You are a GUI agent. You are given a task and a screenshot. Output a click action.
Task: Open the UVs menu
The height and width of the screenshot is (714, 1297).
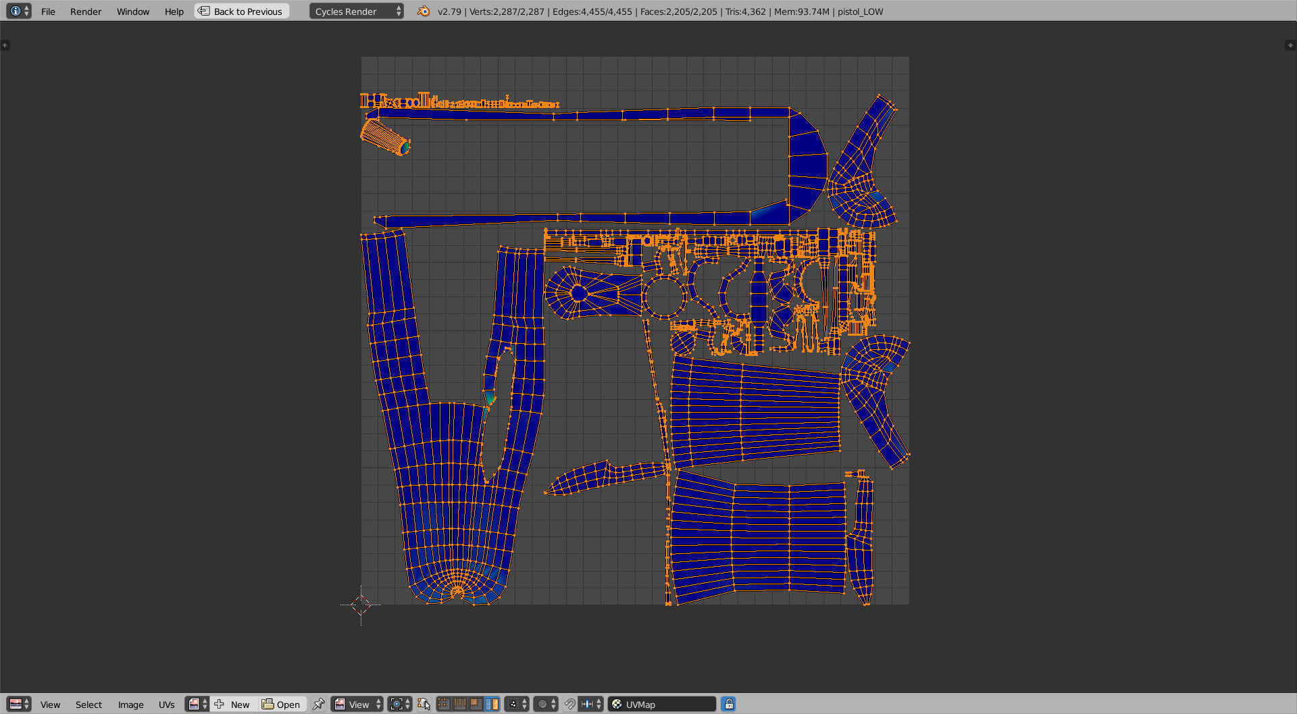click(166, 705)
